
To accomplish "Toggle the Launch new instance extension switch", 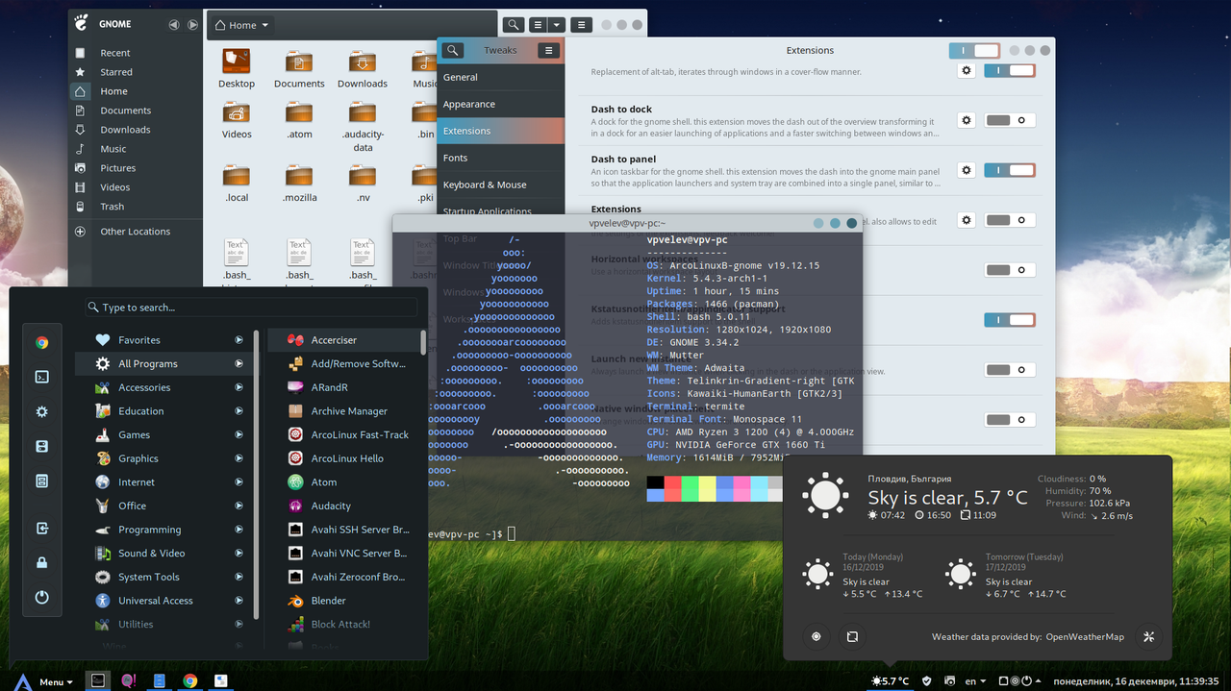I will pos(1010,370).
